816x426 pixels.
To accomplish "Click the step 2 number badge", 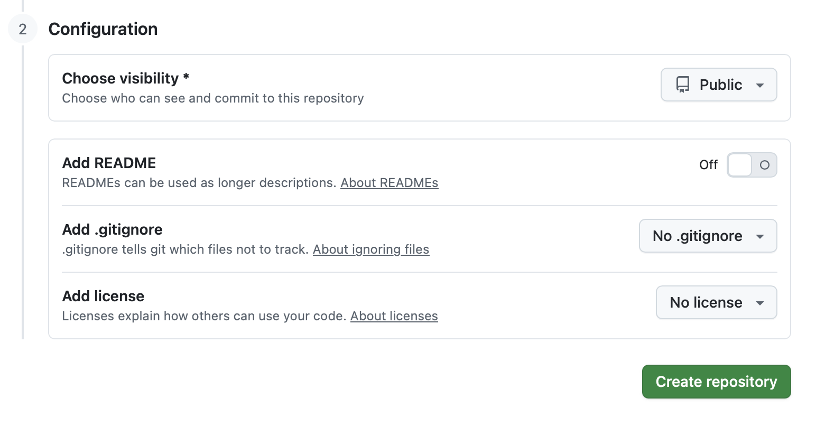I will coord(23,29).
